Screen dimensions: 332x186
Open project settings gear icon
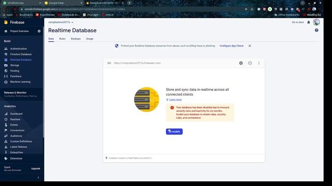39,31
